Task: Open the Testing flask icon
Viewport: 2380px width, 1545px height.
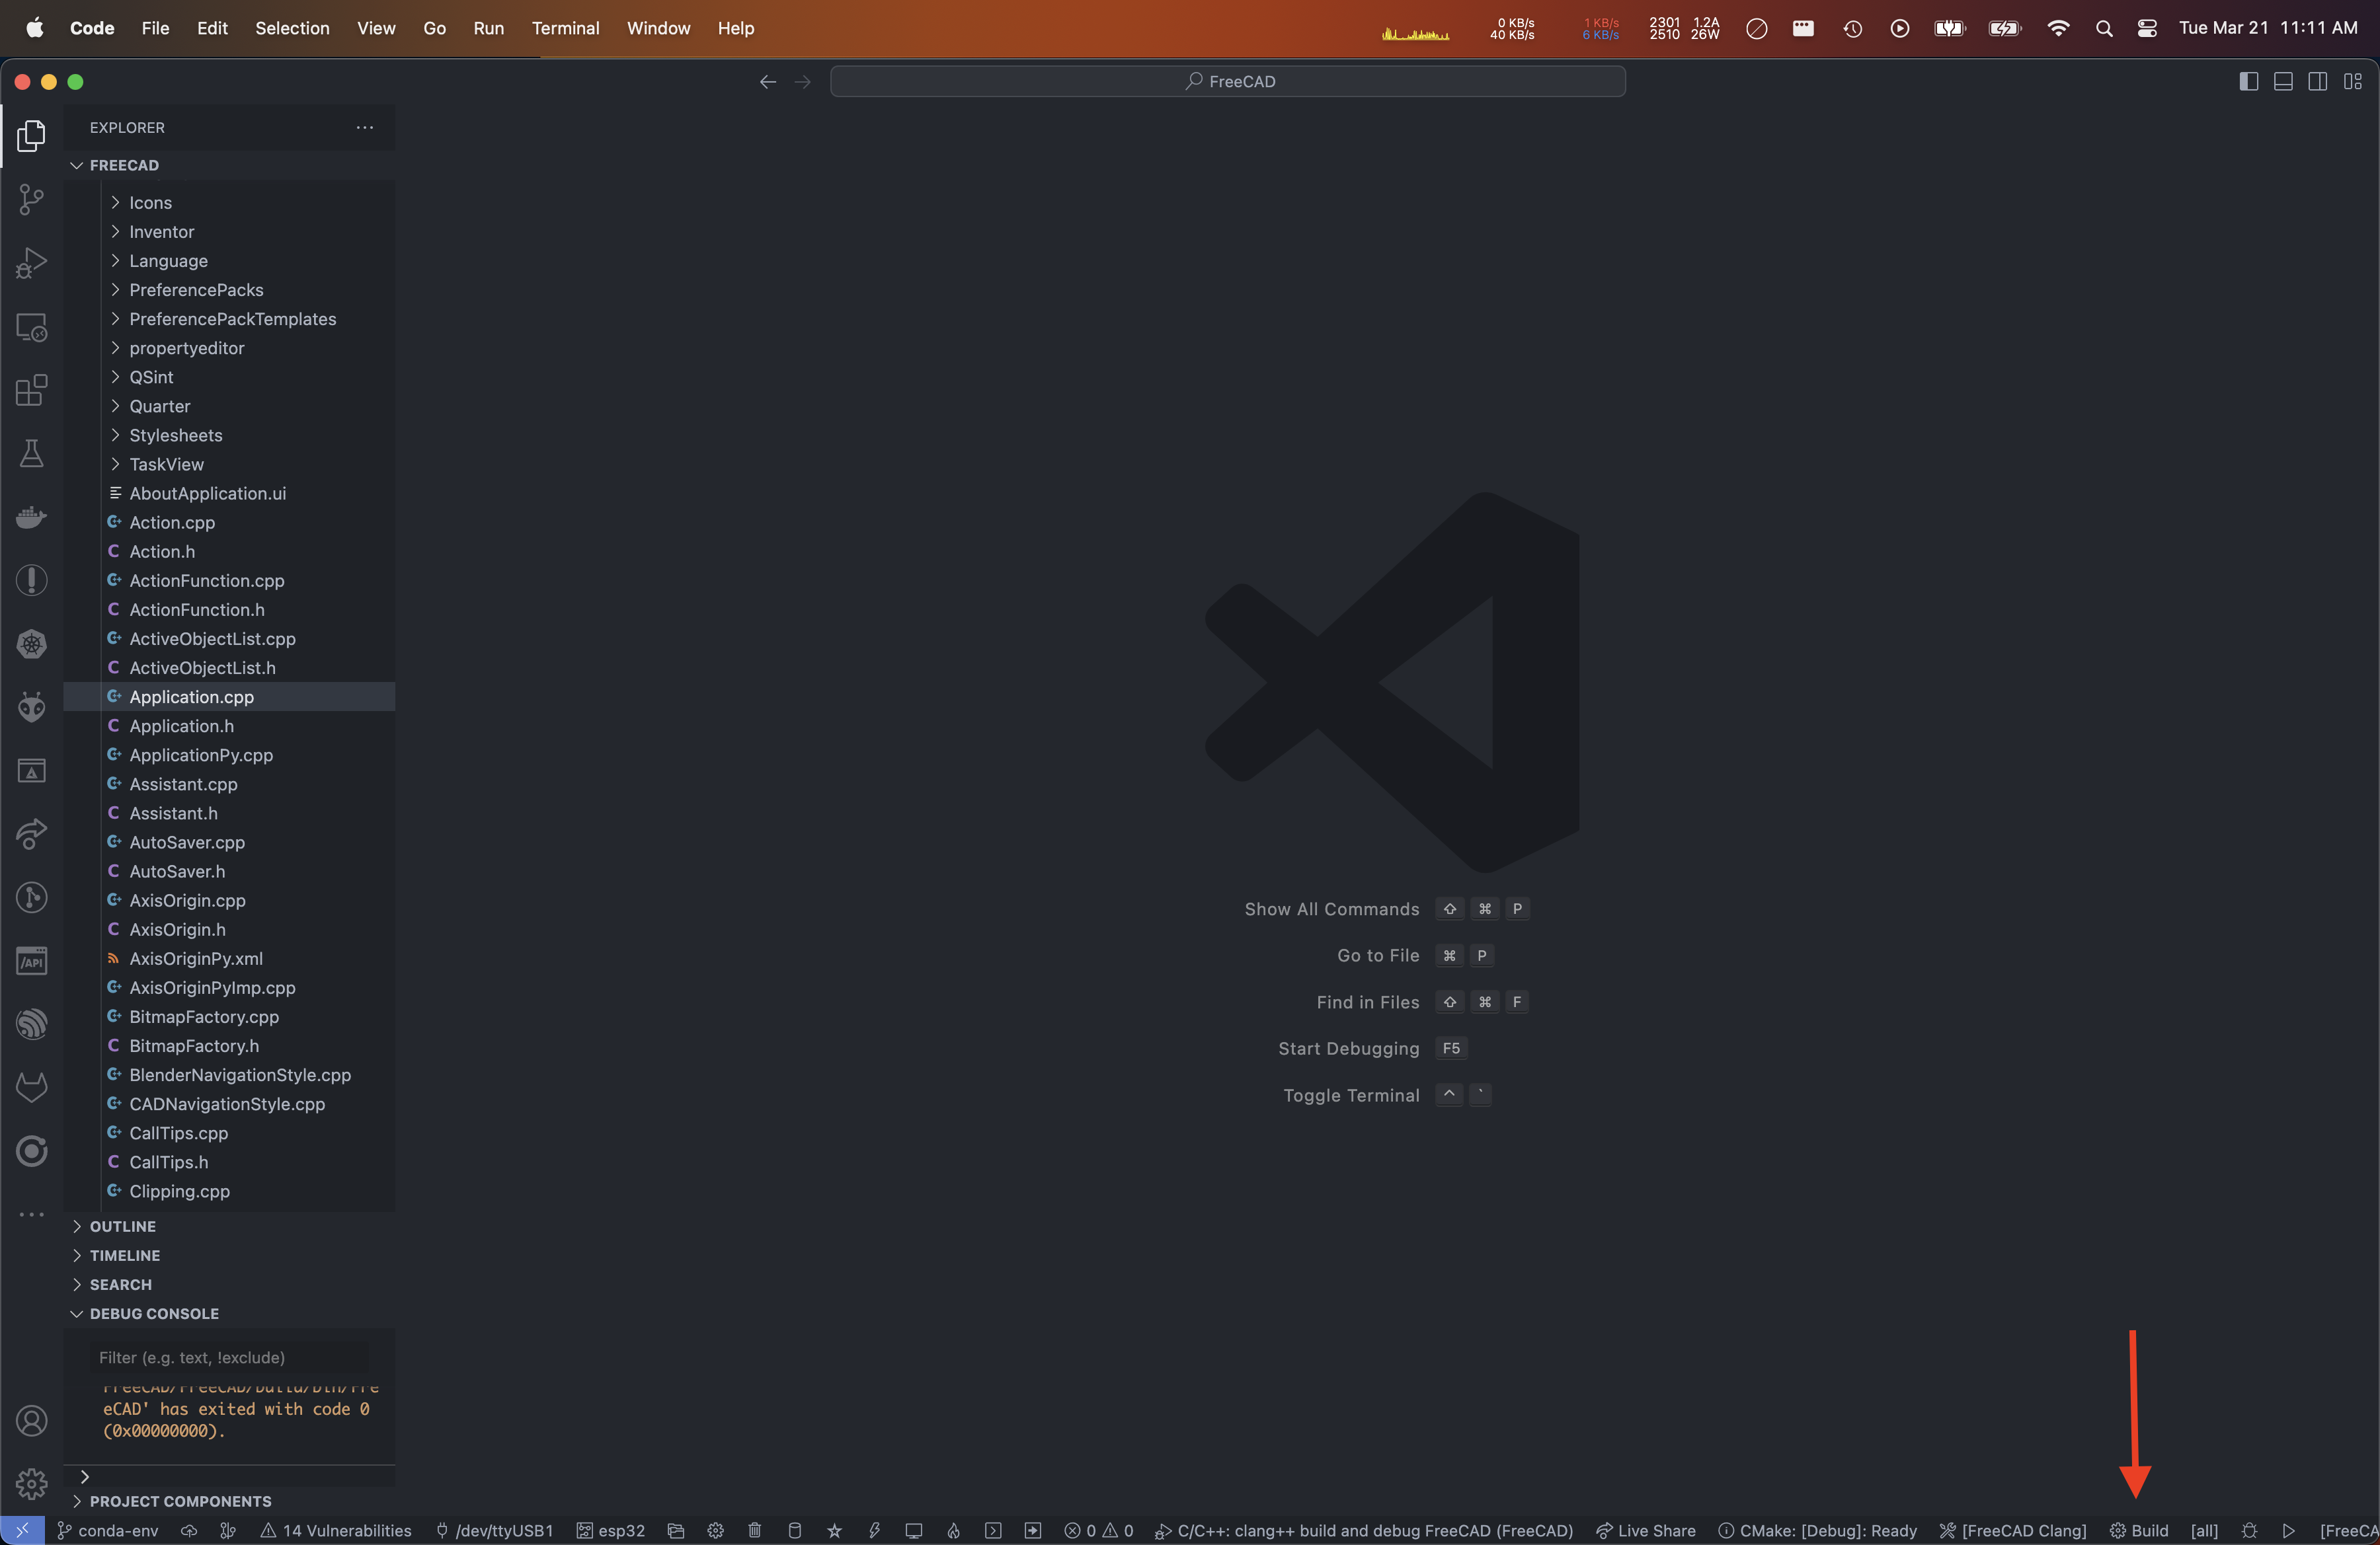Action: [31, 454]
